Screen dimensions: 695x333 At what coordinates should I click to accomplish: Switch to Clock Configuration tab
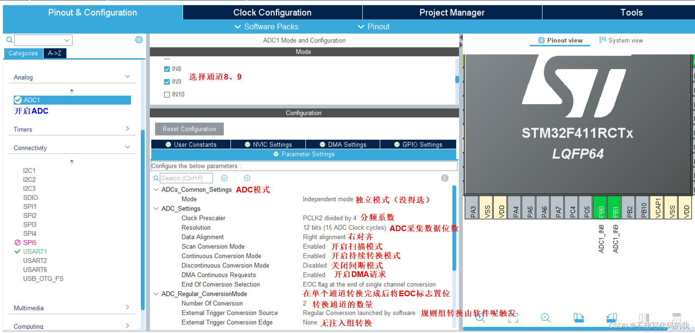[272, 12]
